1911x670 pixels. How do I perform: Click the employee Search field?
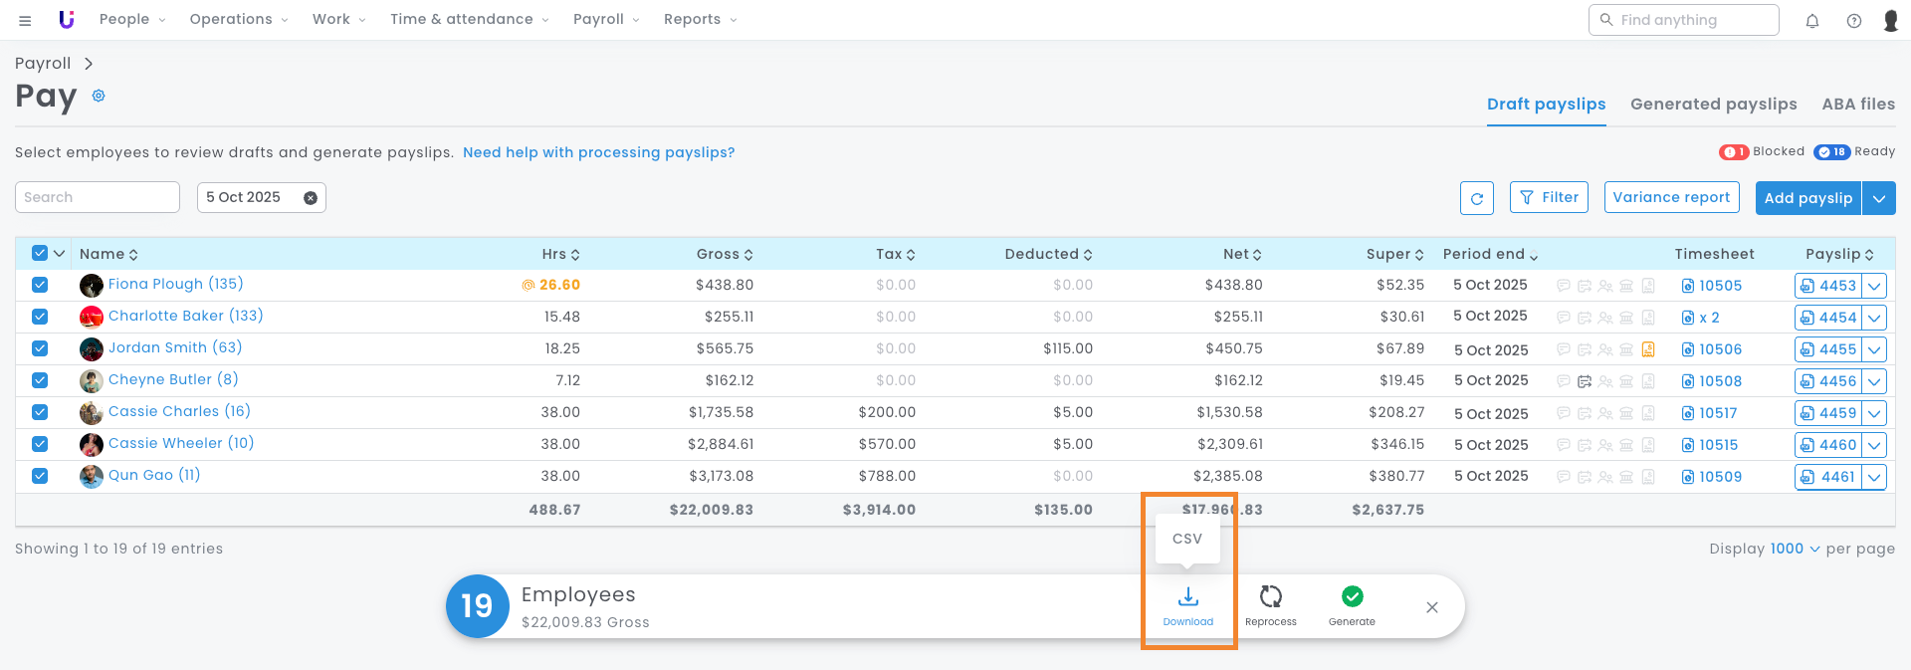click(x=97, y=197)
